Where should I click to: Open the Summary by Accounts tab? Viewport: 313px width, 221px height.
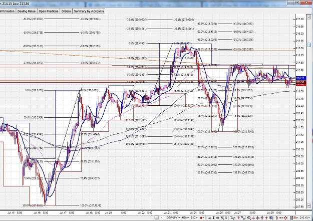point(89,11)
